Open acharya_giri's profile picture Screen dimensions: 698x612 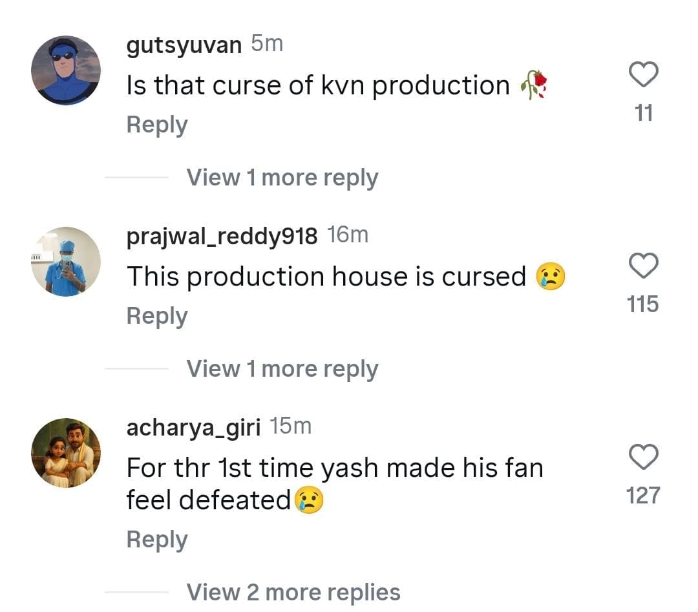coord(66,452)
